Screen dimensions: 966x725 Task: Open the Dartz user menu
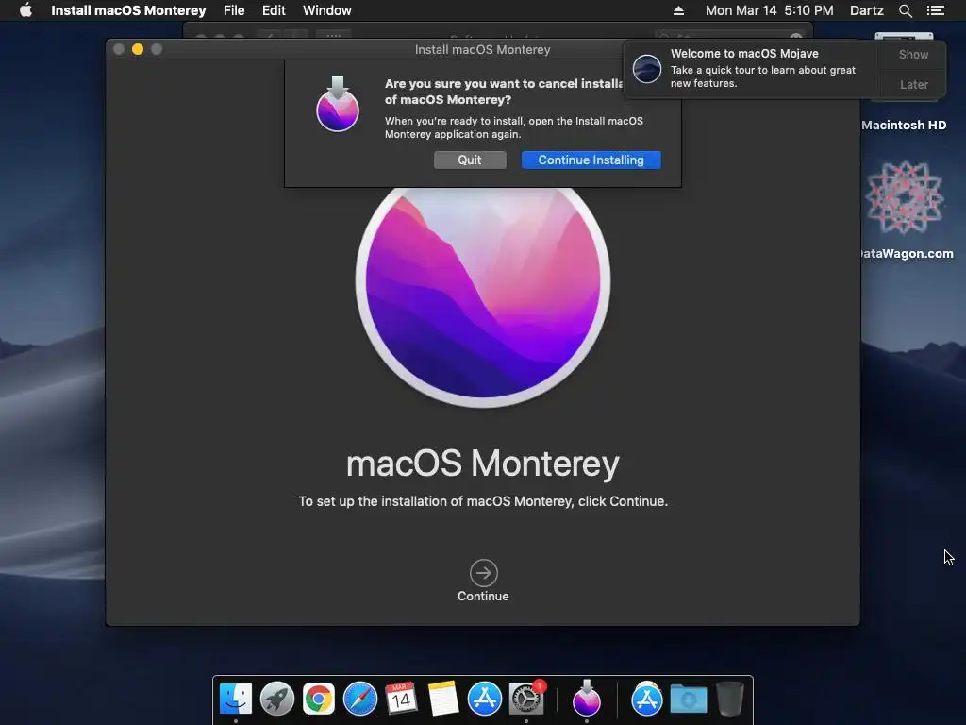tap(866, 10)
